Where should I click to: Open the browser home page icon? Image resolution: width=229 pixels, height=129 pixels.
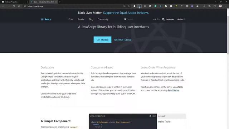coord(19,6)
